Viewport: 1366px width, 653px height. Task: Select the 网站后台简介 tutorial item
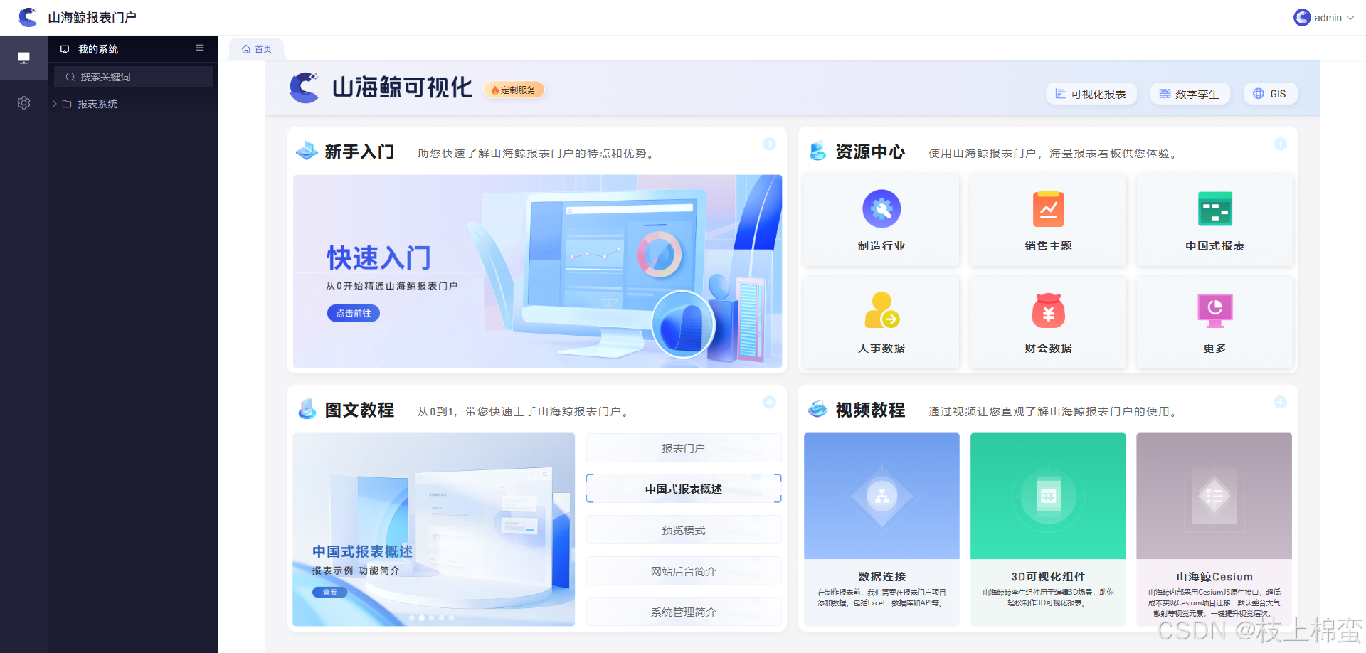coord(683,571)
